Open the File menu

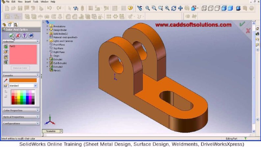point(8,2)
